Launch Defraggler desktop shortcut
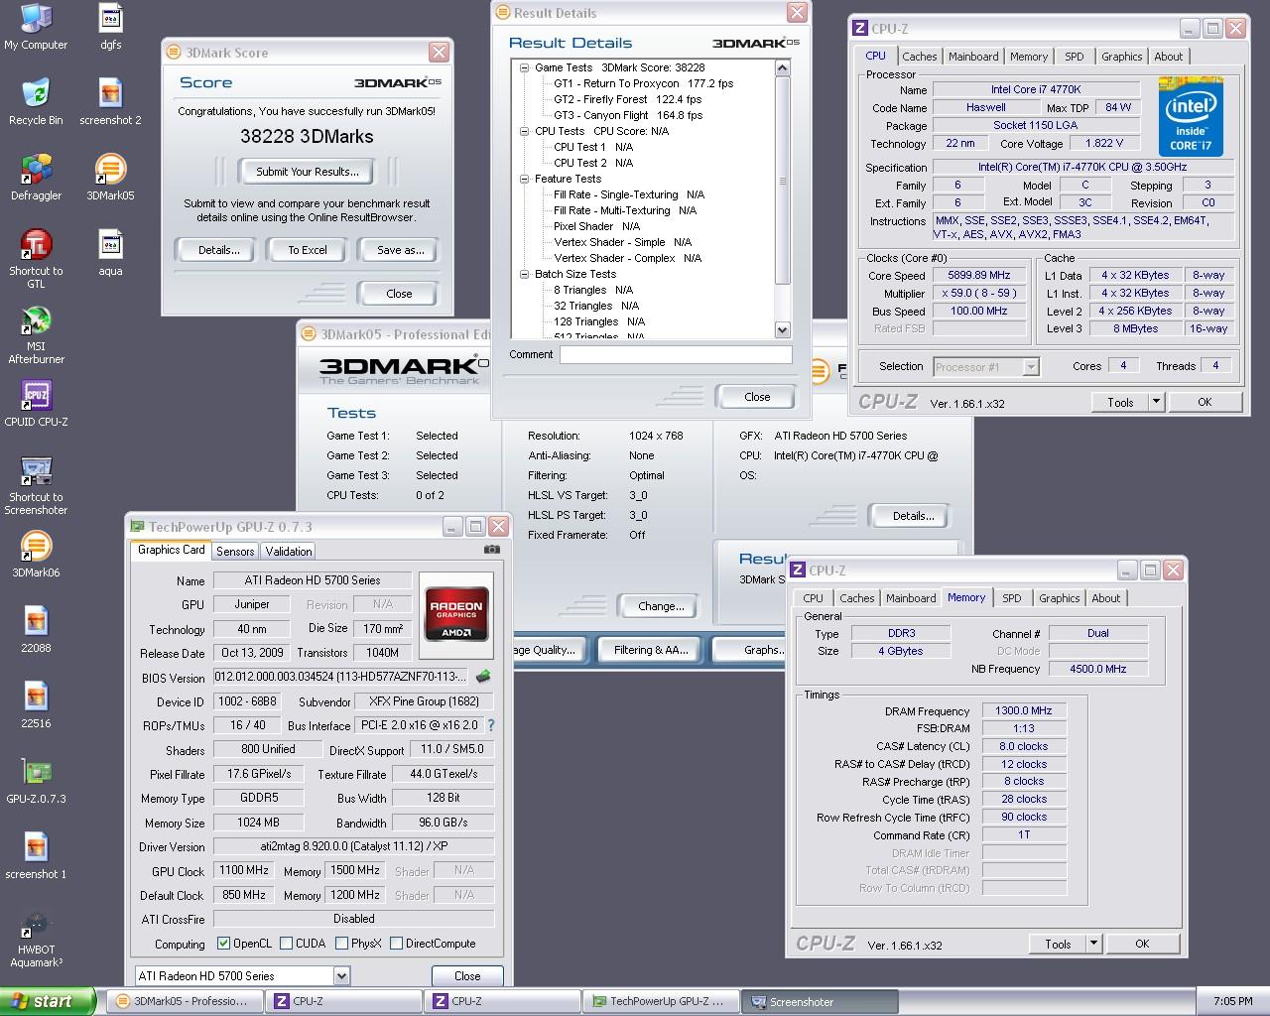 click(x=36, y=178)
